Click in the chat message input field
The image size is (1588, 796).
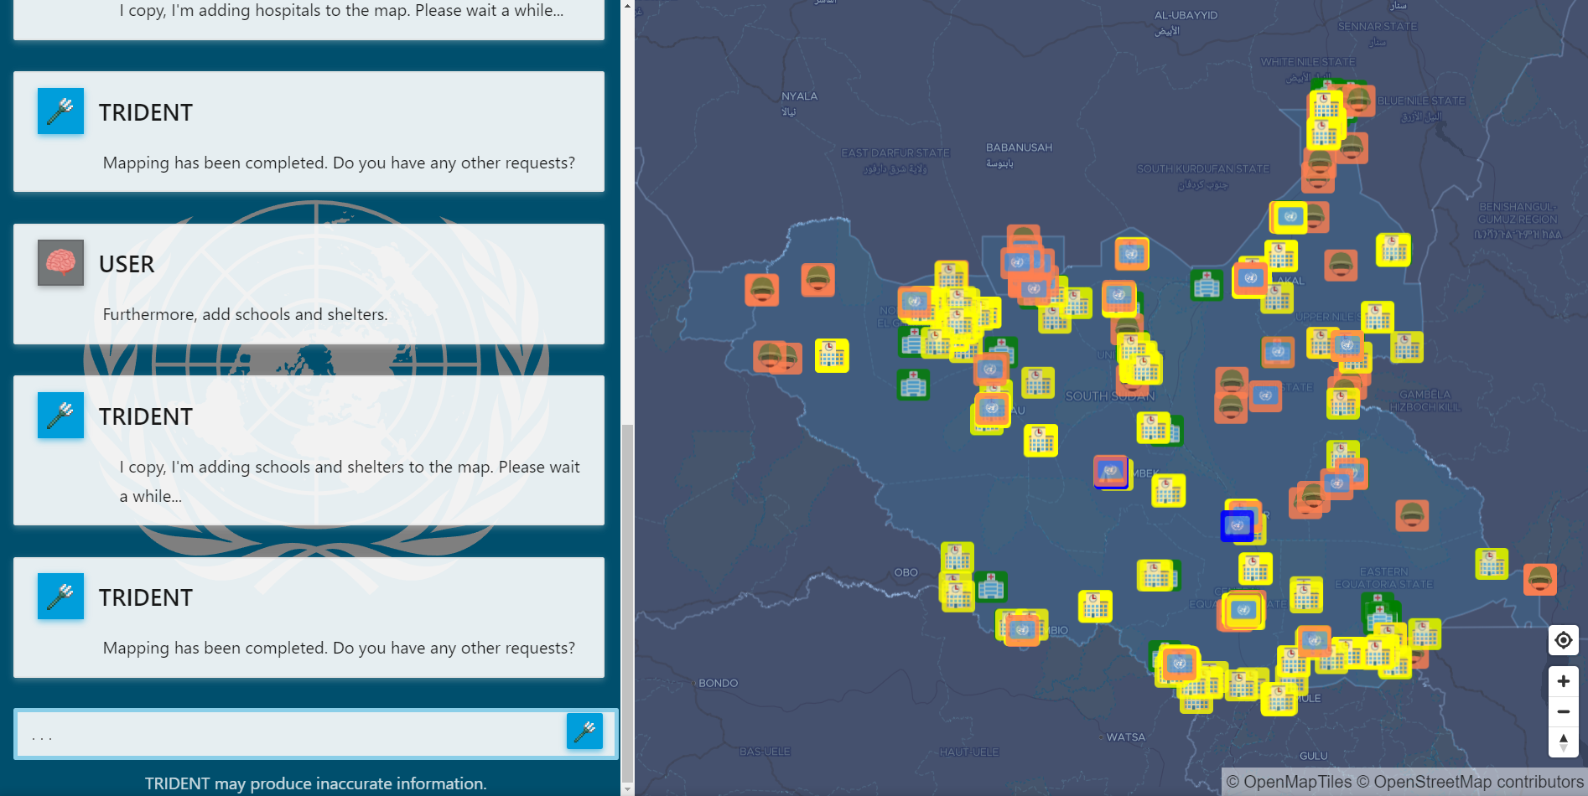pos(293,733)
